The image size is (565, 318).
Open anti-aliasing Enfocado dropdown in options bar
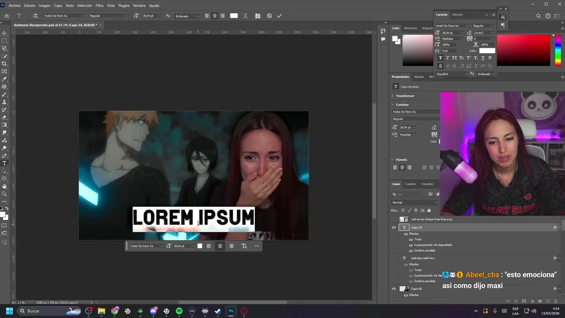point(187,16)
